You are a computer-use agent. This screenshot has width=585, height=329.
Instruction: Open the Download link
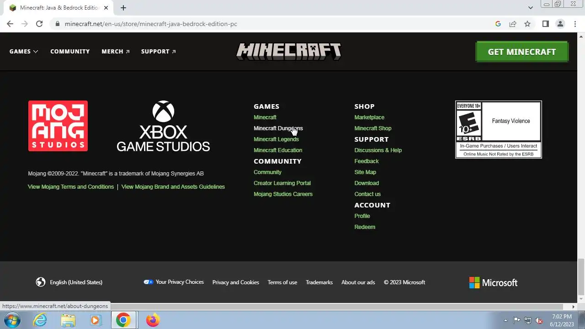pos(367,183)
